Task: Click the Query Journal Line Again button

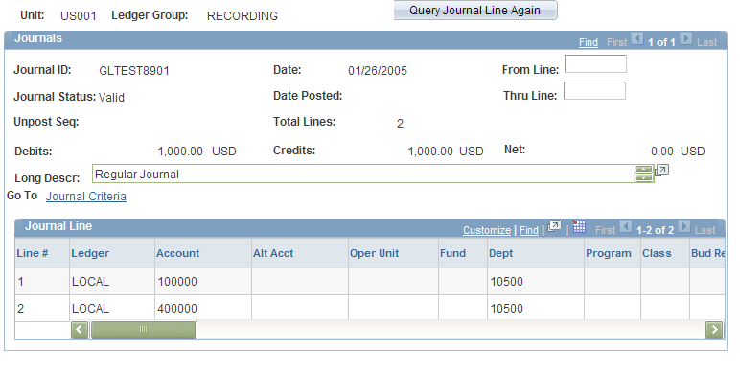Action: pos(475,11)
